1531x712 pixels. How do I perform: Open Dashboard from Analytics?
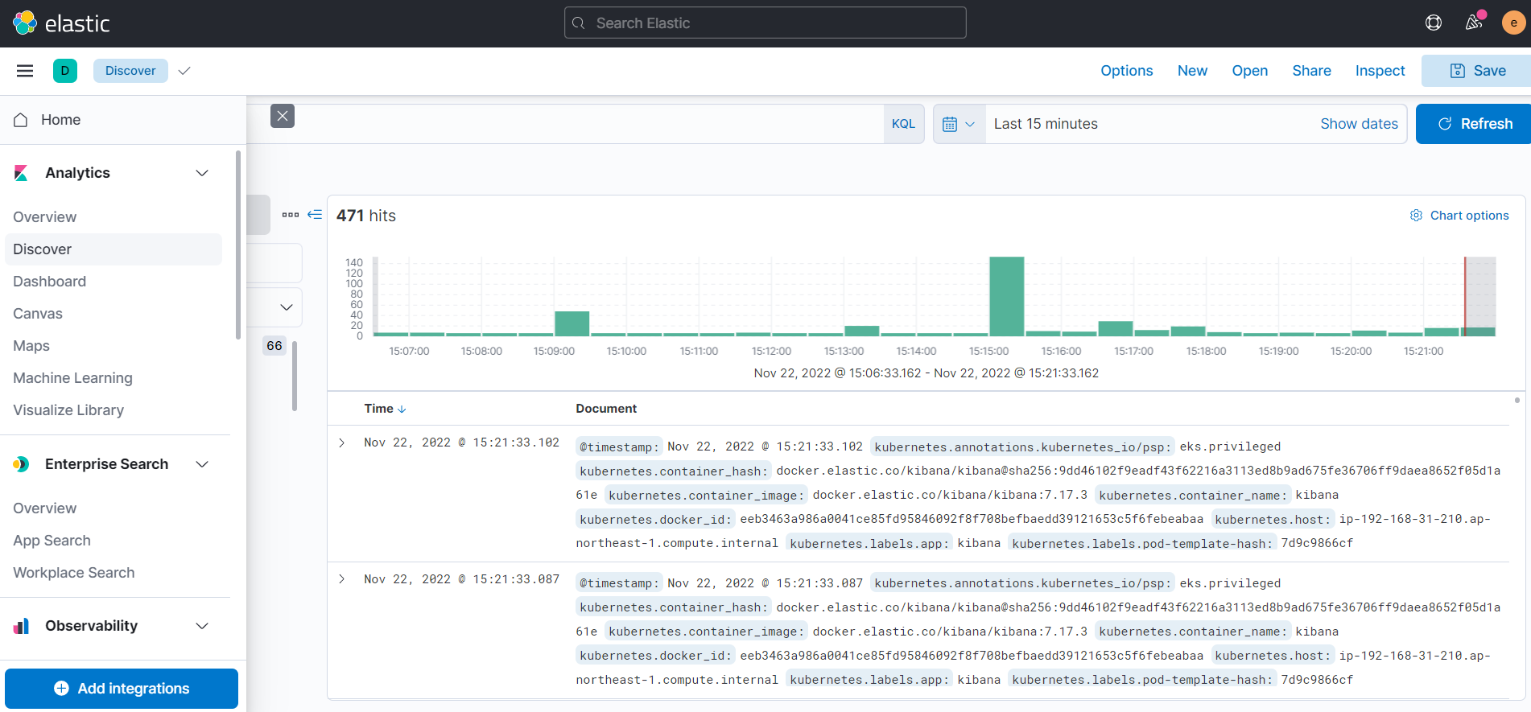pos(50,282)
